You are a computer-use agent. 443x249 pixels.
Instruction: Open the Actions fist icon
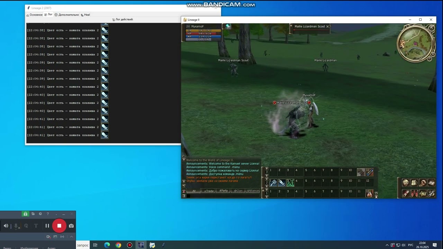423,183
